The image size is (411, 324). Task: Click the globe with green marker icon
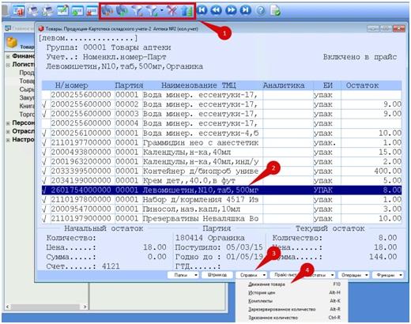(123, 11)
